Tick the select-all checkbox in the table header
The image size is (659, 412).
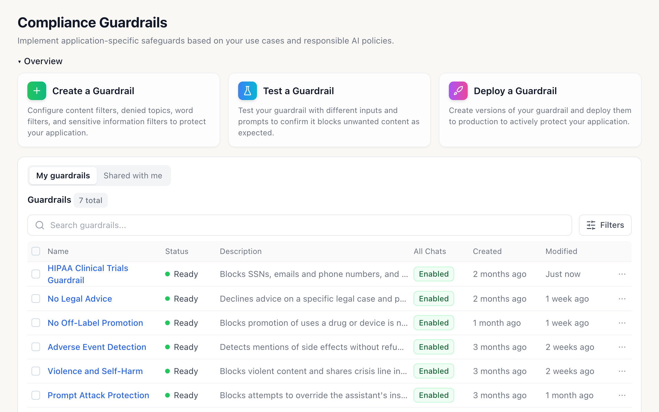36,251
